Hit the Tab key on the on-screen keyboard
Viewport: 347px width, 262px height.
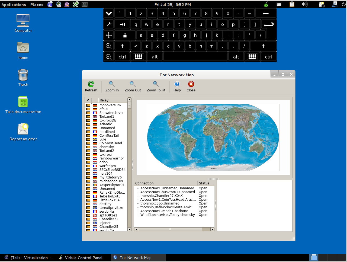pyautogui.click(x=122, y=24)
